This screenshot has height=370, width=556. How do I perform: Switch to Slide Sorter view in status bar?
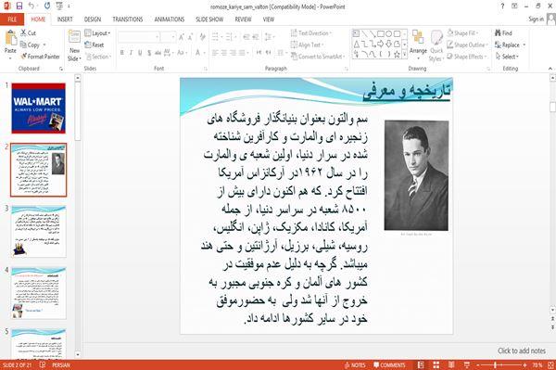(x=436, y=365)
